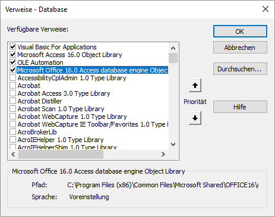Open Durchsuchen... to browse references
Viewport: 275px width, 217px height.
[x=240, y=69]
